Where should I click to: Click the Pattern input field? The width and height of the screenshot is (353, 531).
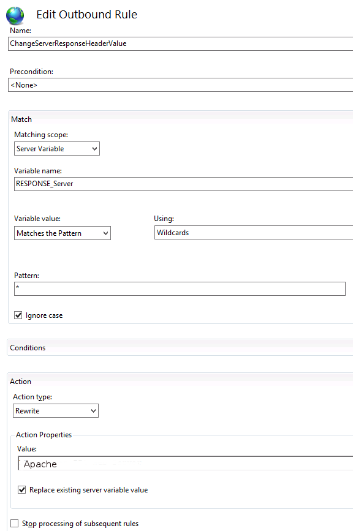180,289
